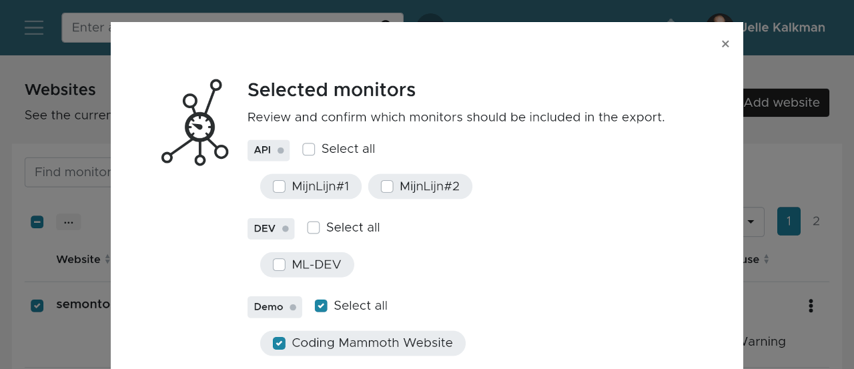Check the ML-DEV monitor
Viewport: 854px width, 369px height.
pos(279,265)
